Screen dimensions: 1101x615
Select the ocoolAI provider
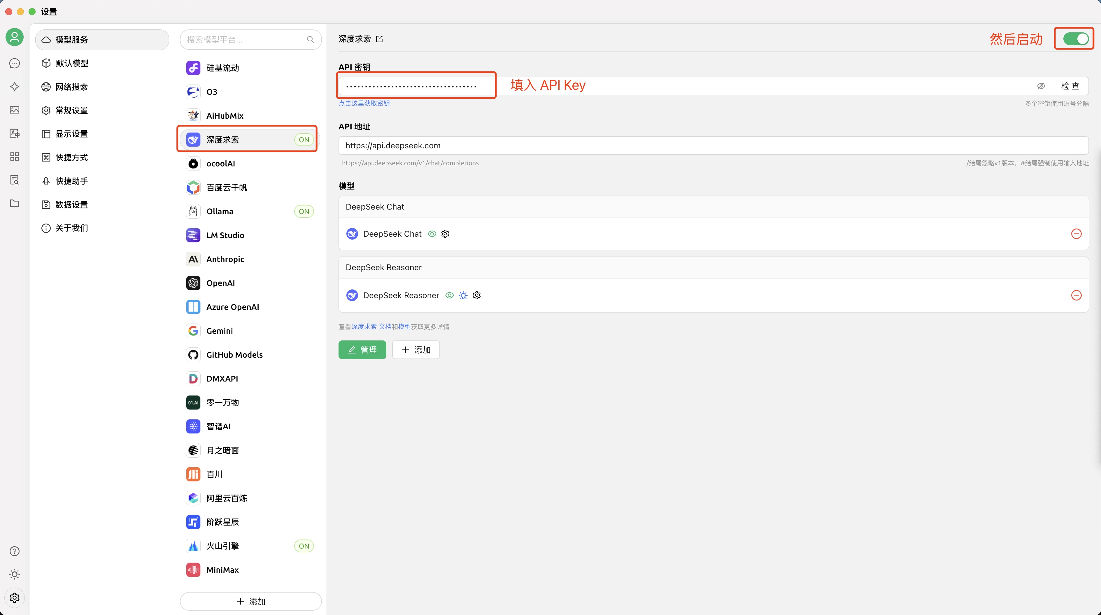(250, 164)
